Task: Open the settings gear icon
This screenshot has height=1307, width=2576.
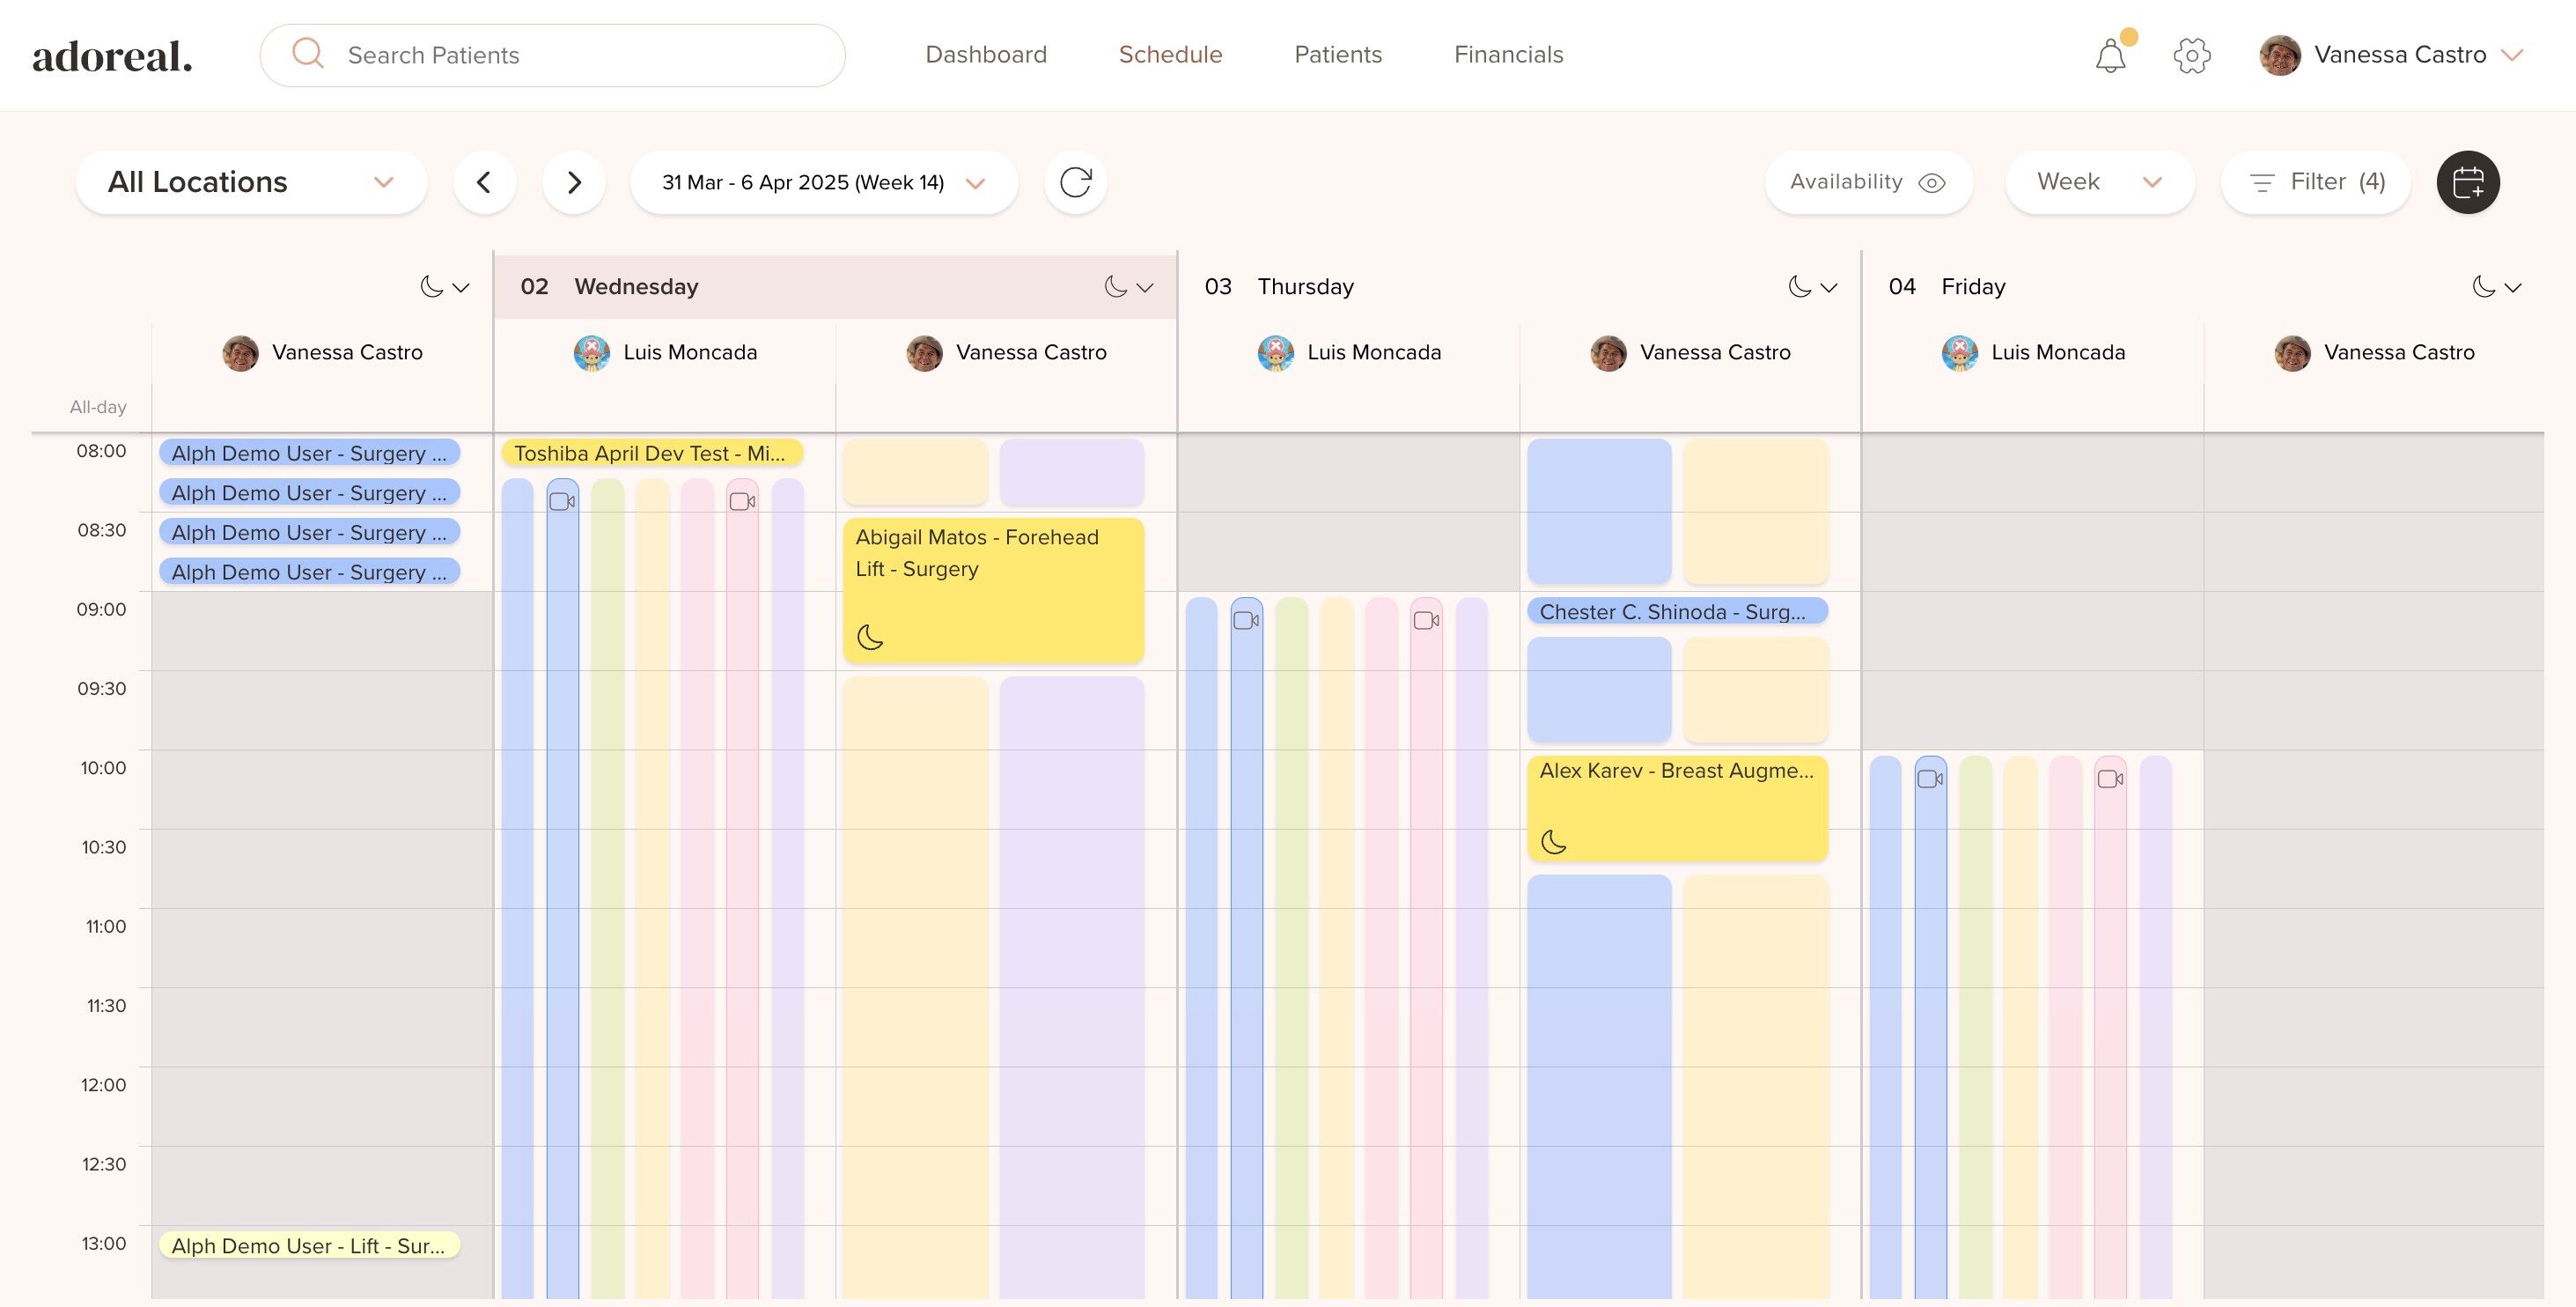Action: [2191, 56]
